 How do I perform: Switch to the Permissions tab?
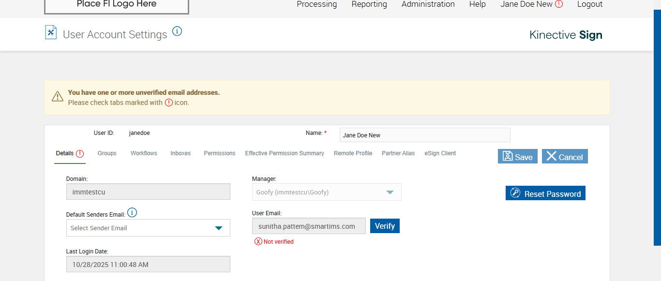pyautogui.click(x=219, y=153)
